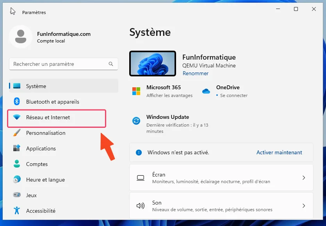Click the Paramètres window title text

point(34,12)
